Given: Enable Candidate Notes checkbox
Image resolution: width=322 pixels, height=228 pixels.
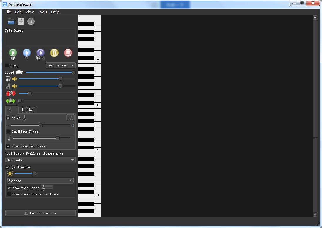Looking at the screenshot, I should point(9,132).
